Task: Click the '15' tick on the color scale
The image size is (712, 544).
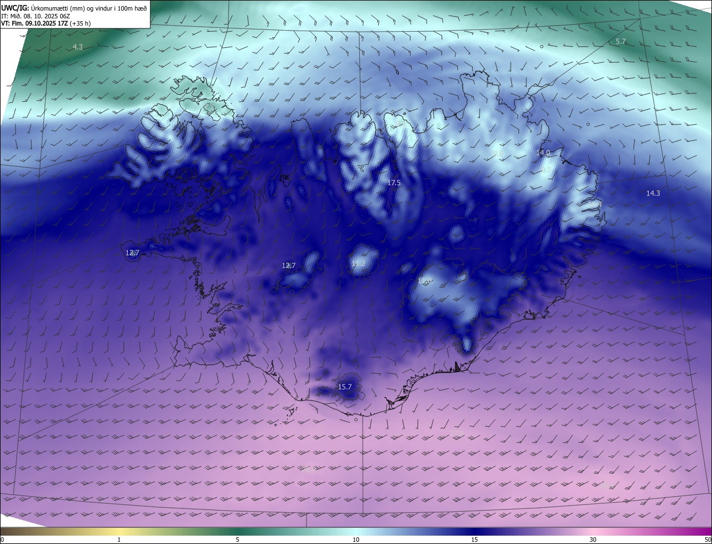Action: (474, 540)
